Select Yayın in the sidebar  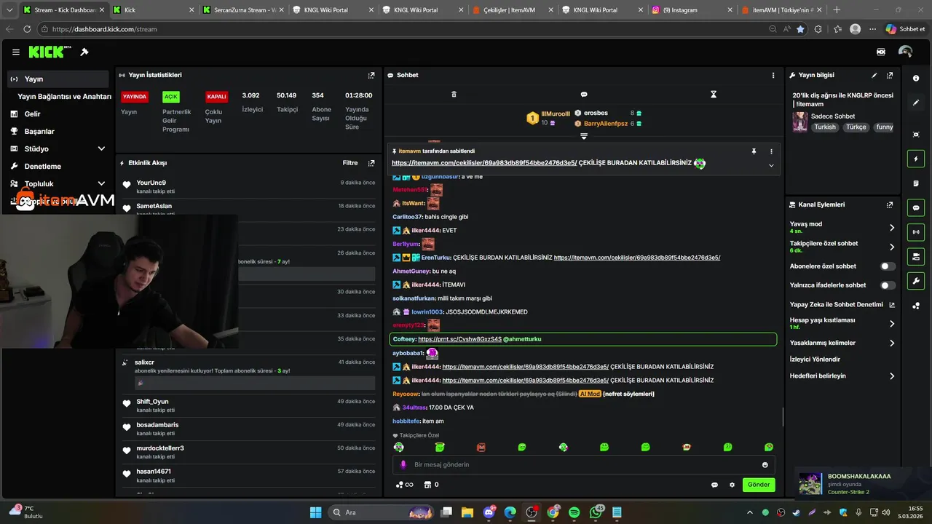(58, 79)
